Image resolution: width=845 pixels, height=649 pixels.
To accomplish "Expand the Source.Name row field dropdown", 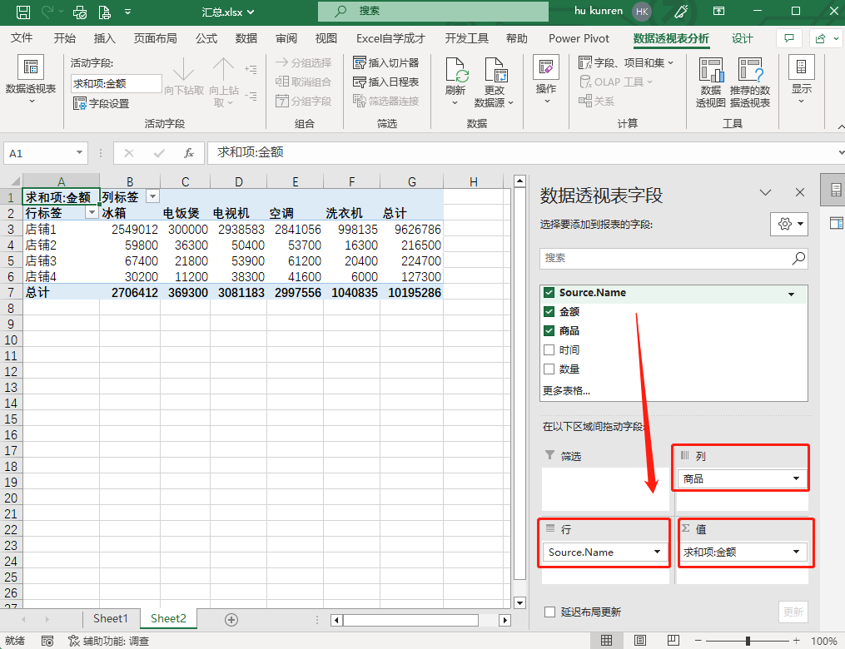I will coord(657,552).
